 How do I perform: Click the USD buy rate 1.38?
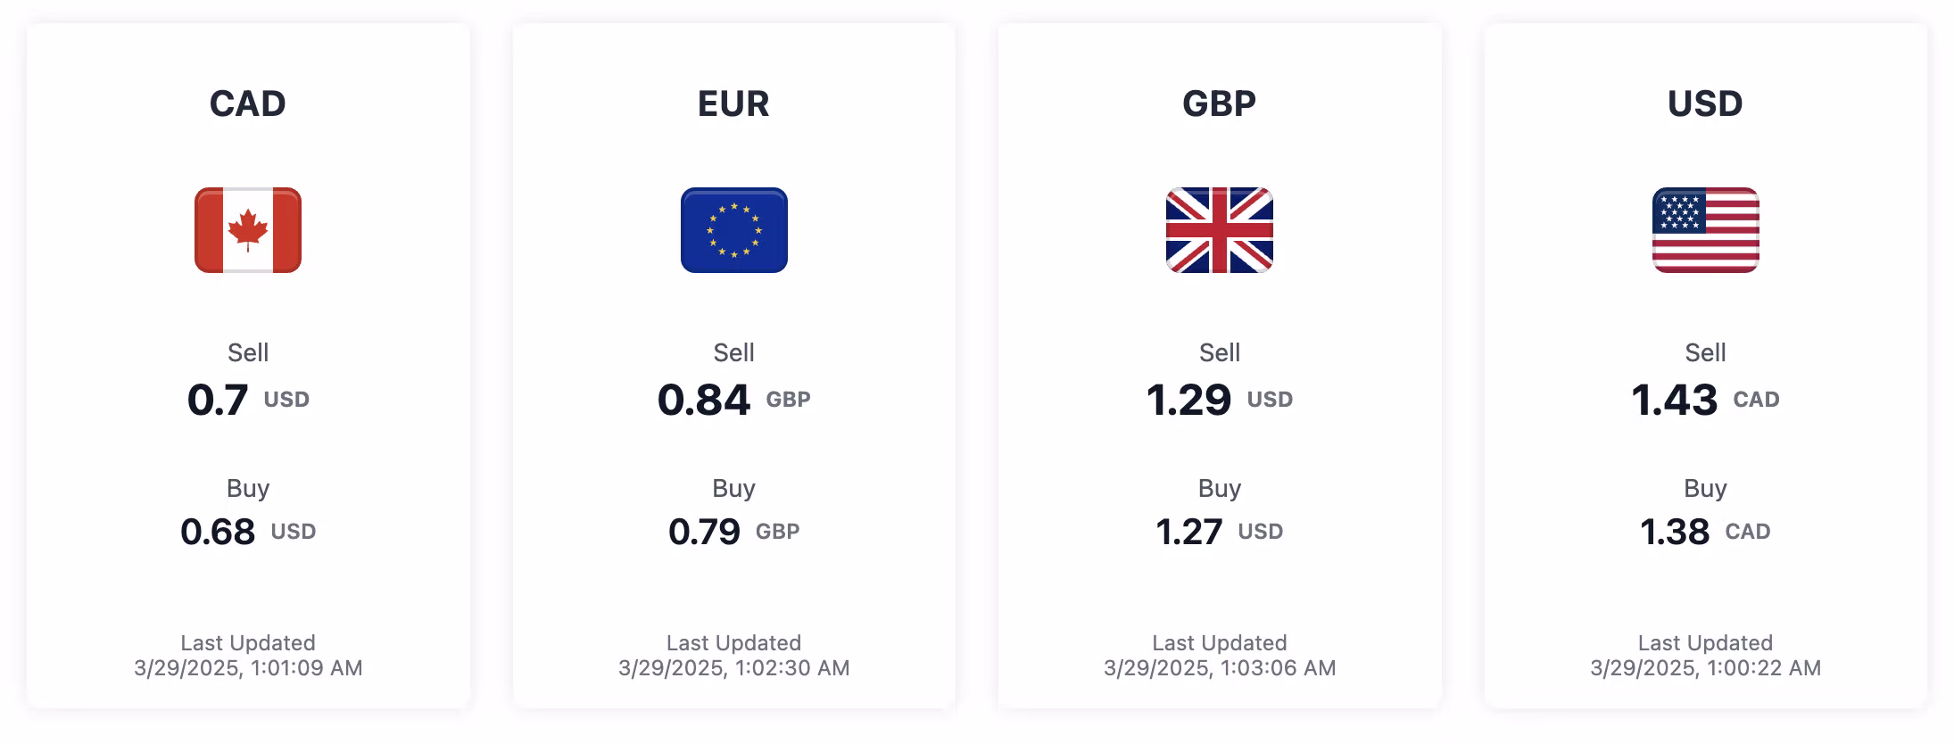[x=1675, y=532]
